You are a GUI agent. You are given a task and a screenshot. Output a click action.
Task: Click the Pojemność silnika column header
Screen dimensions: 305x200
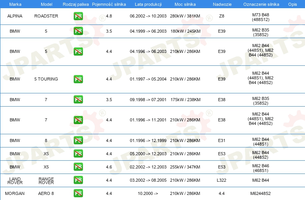point(109,4)
